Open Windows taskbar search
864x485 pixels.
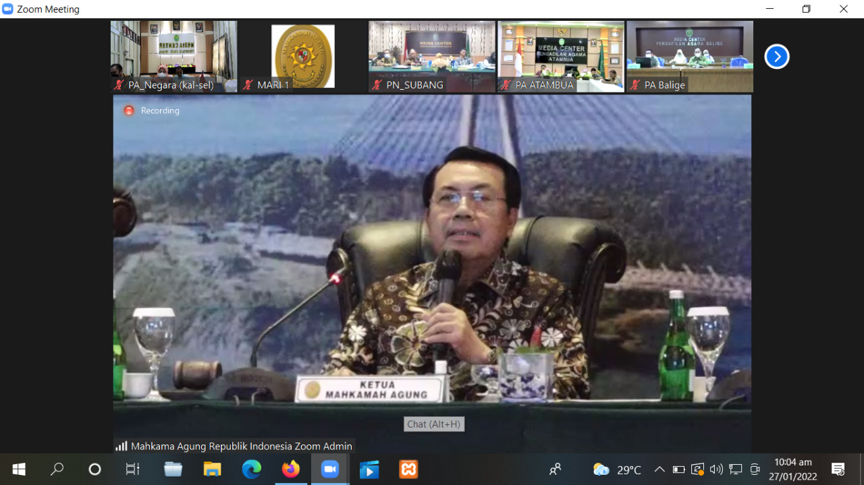click(57, 469)
